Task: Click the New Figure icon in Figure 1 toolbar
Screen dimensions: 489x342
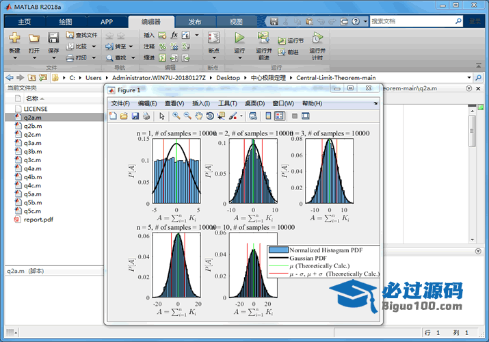Action: 113,116
